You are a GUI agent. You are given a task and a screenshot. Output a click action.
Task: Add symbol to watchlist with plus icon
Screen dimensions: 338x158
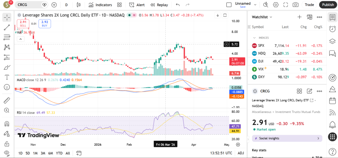click(299, 17)
